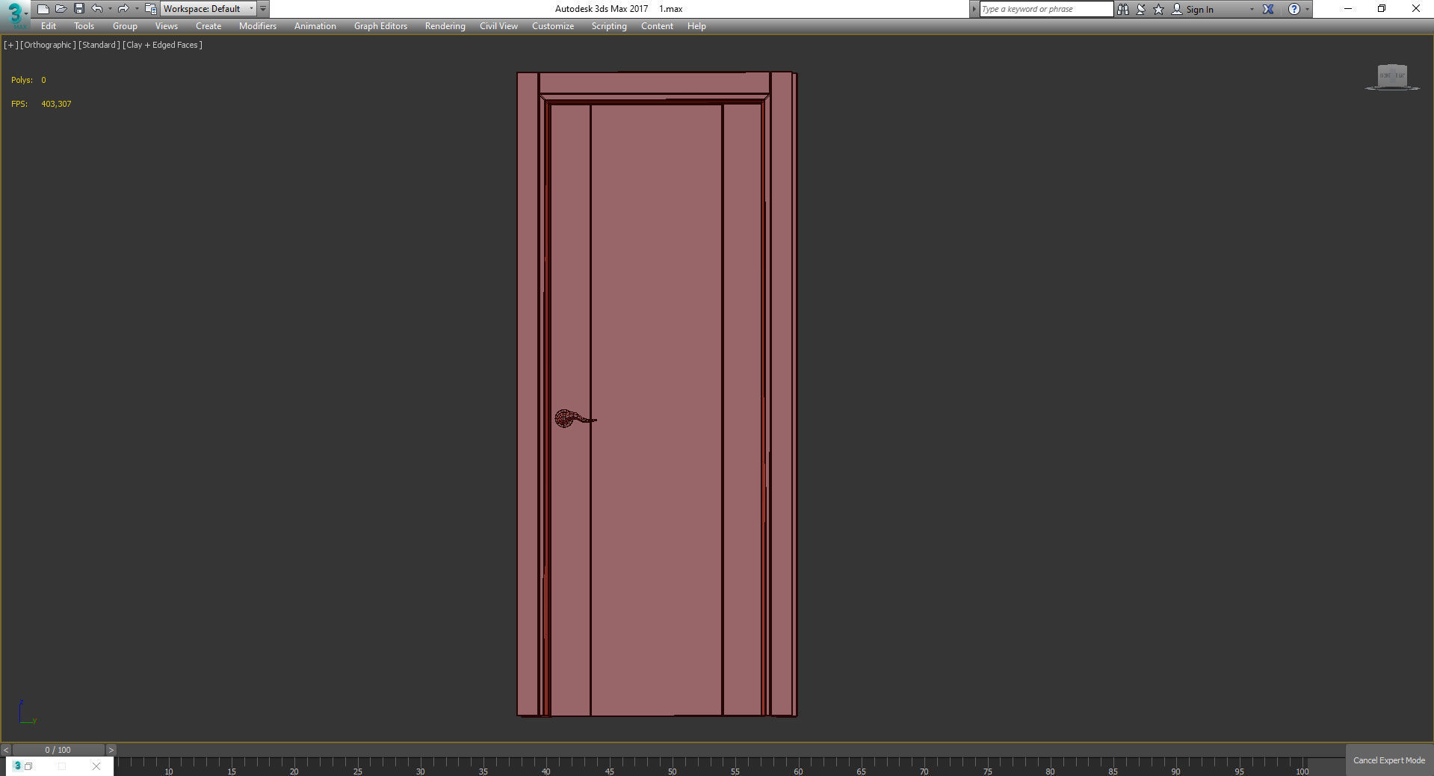Click the [Orthographic] viewport label
This screenshot has width=1434, height=776.
coord(48,45)
